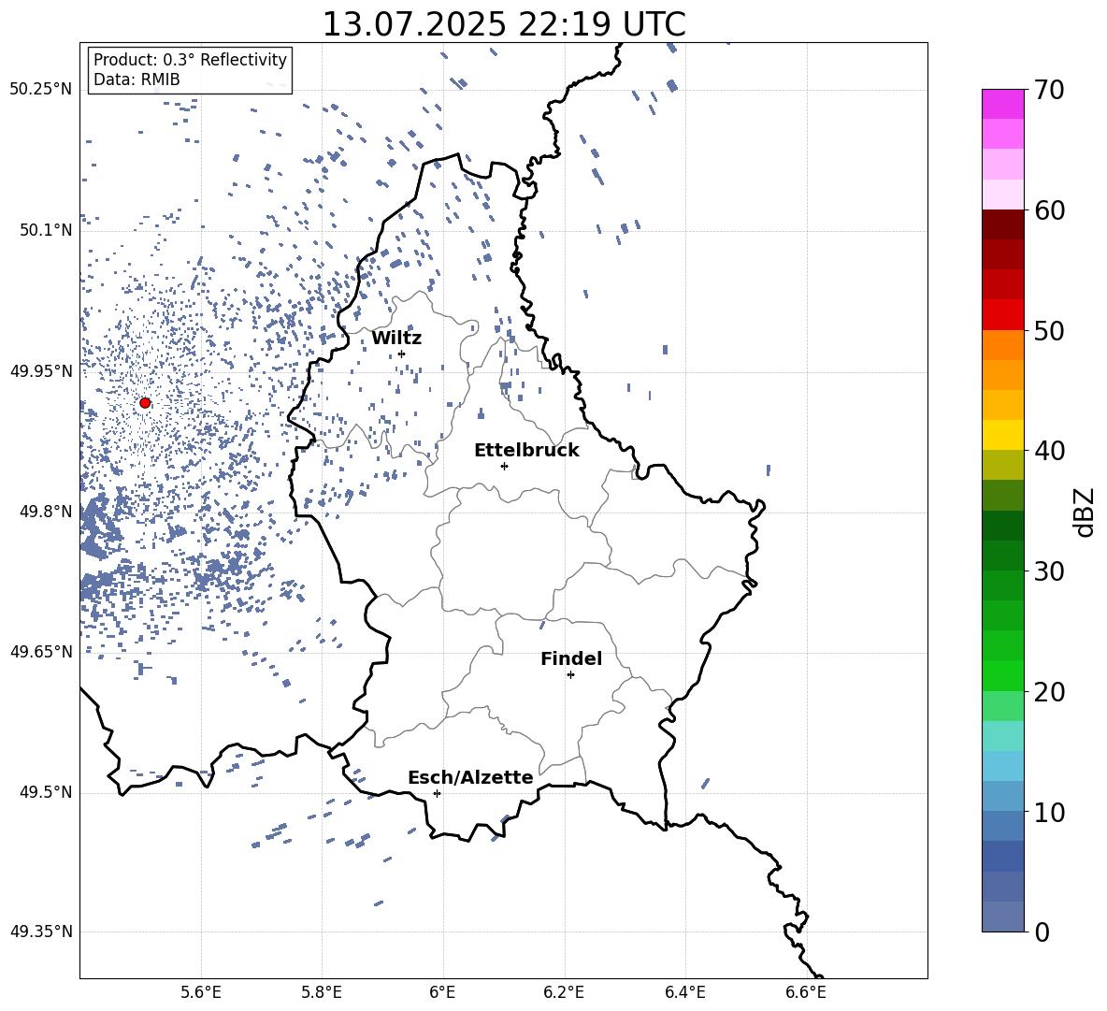Image resolution: width=1107 pixels, height=1011 pixels.
Task: Click the Findel city label
Action: pyautogui.click(x=571, y=658)
